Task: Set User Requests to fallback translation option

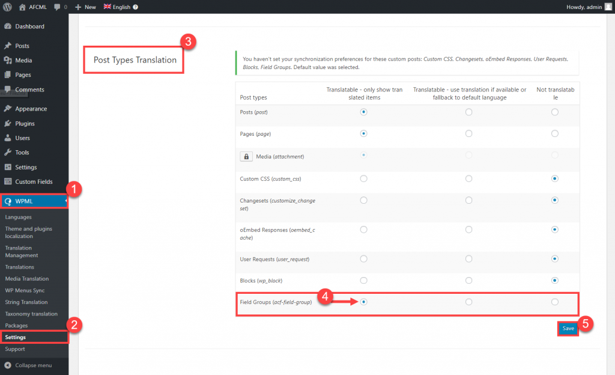Action: pos(468,259)
